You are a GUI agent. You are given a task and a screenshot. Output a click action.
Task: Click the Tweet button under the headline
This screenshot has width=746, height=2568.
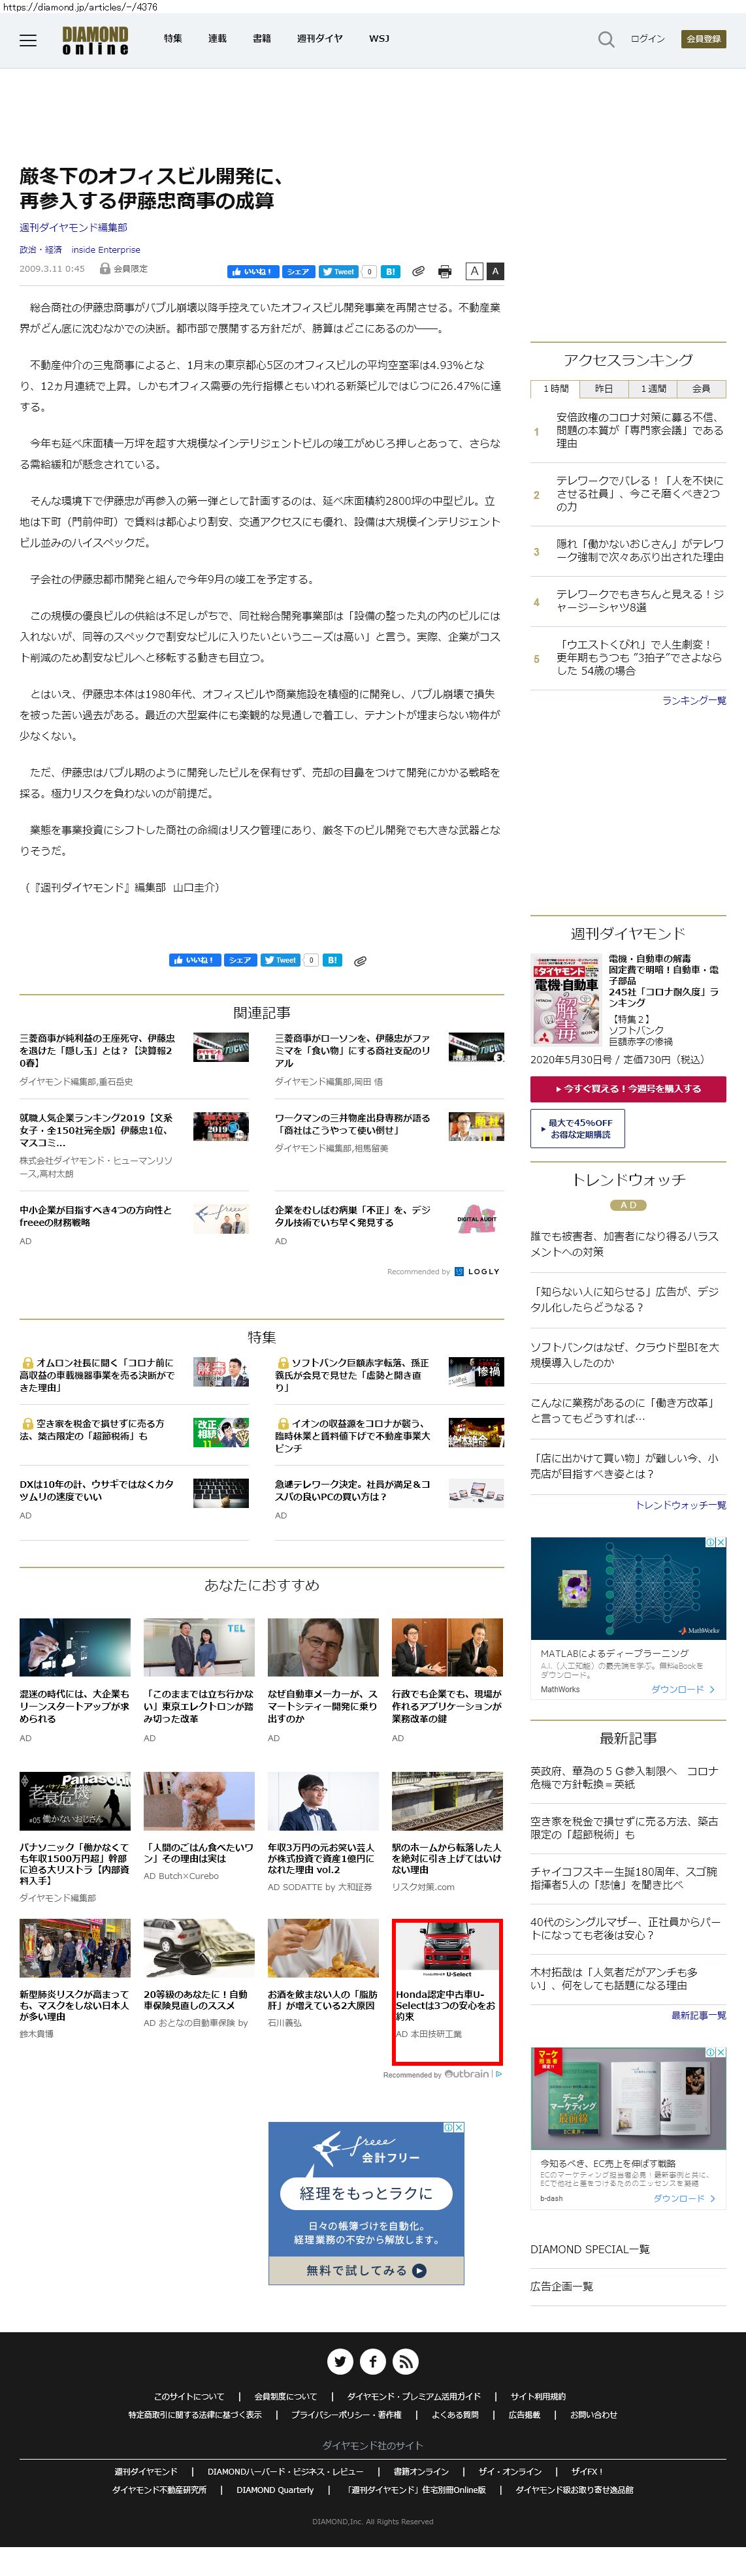click(x=338, y=271)
